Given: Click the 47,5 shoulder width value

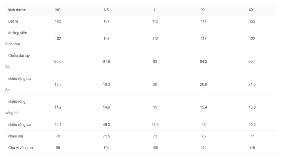Looking at the screenshot, I should 155,125.
